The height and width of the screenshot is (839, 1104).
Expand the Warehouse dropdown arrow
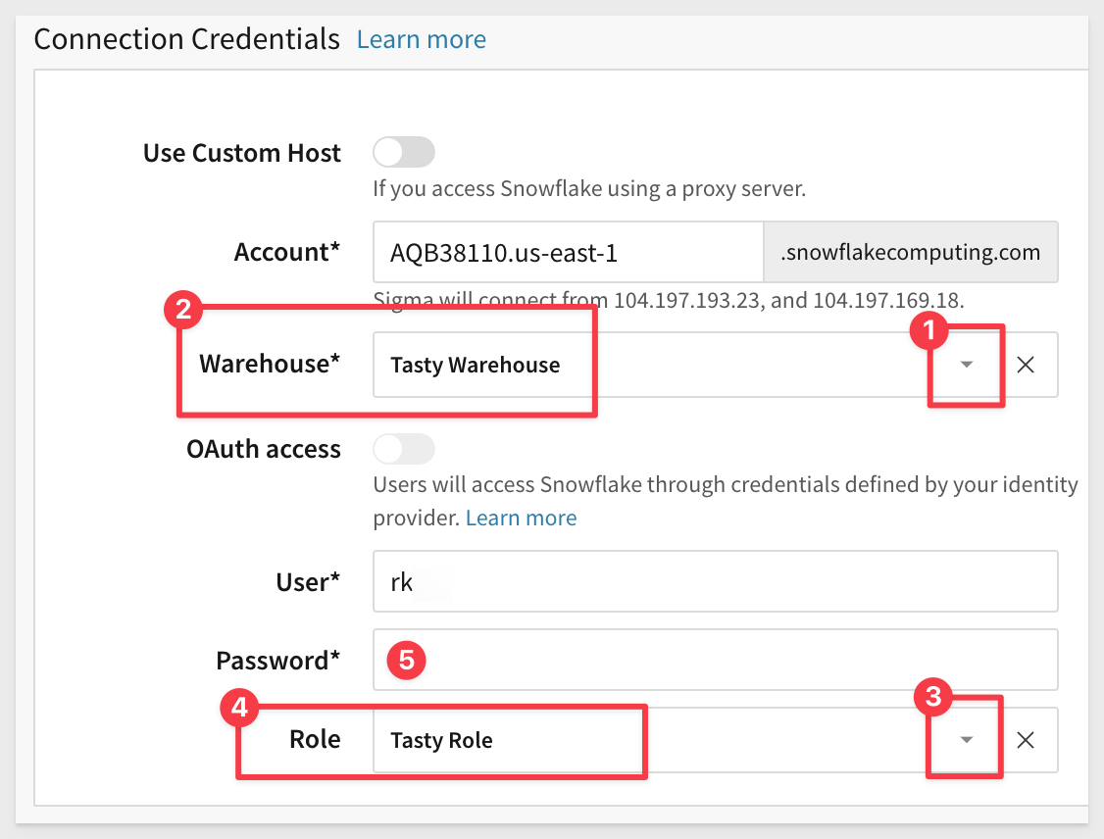967,366
